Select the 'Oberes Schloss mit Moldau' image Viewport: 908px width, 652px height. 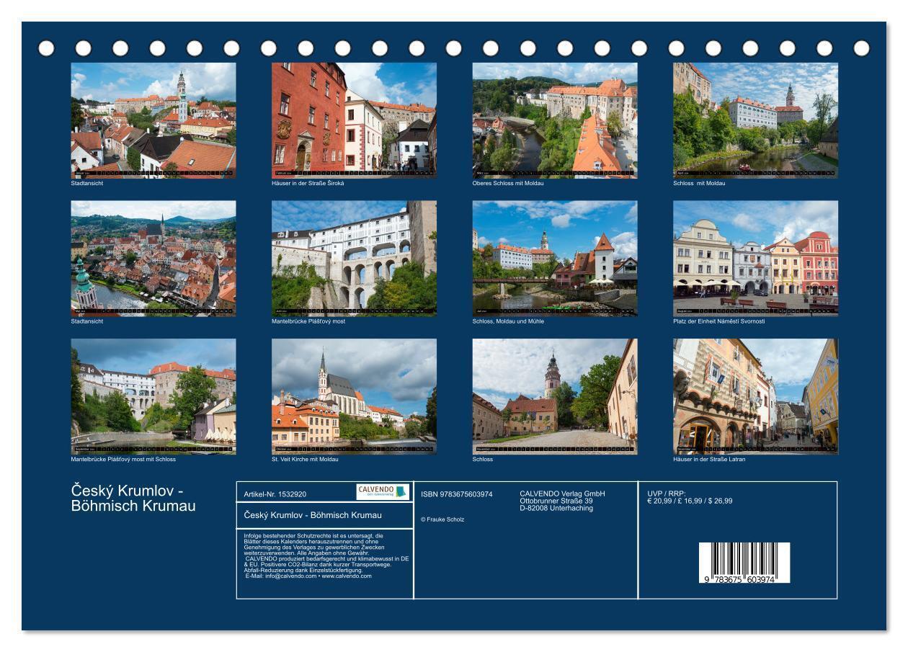click(555, 120)
